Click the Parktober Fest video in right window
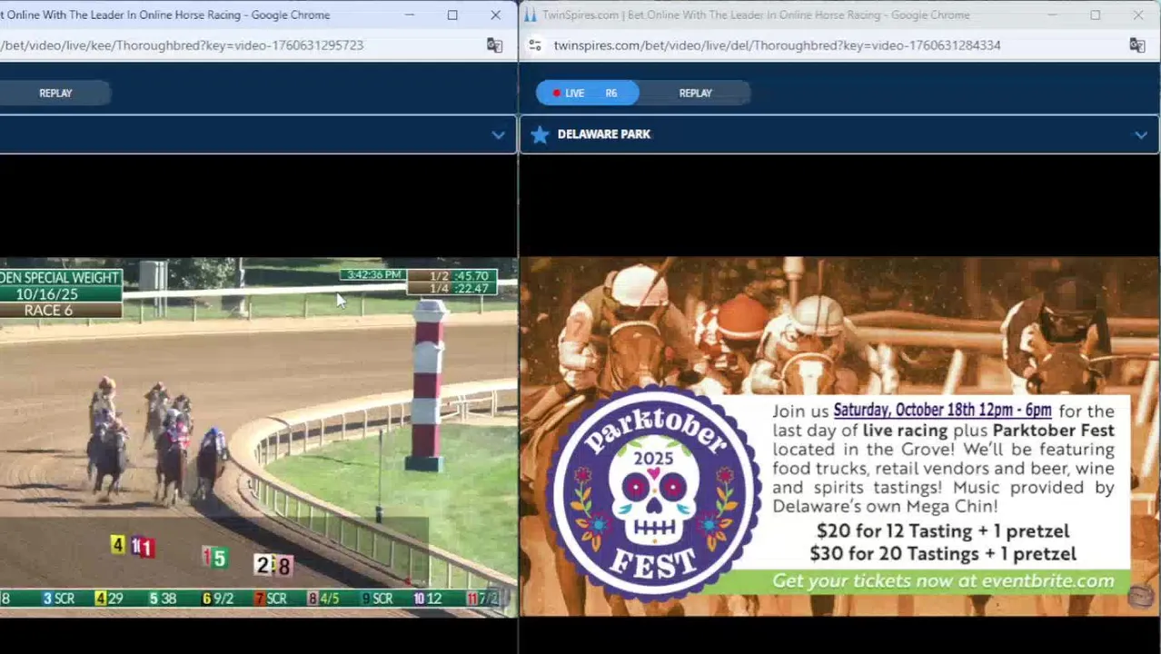Screen dimensions: 1161x654 (x=839, y=437)
